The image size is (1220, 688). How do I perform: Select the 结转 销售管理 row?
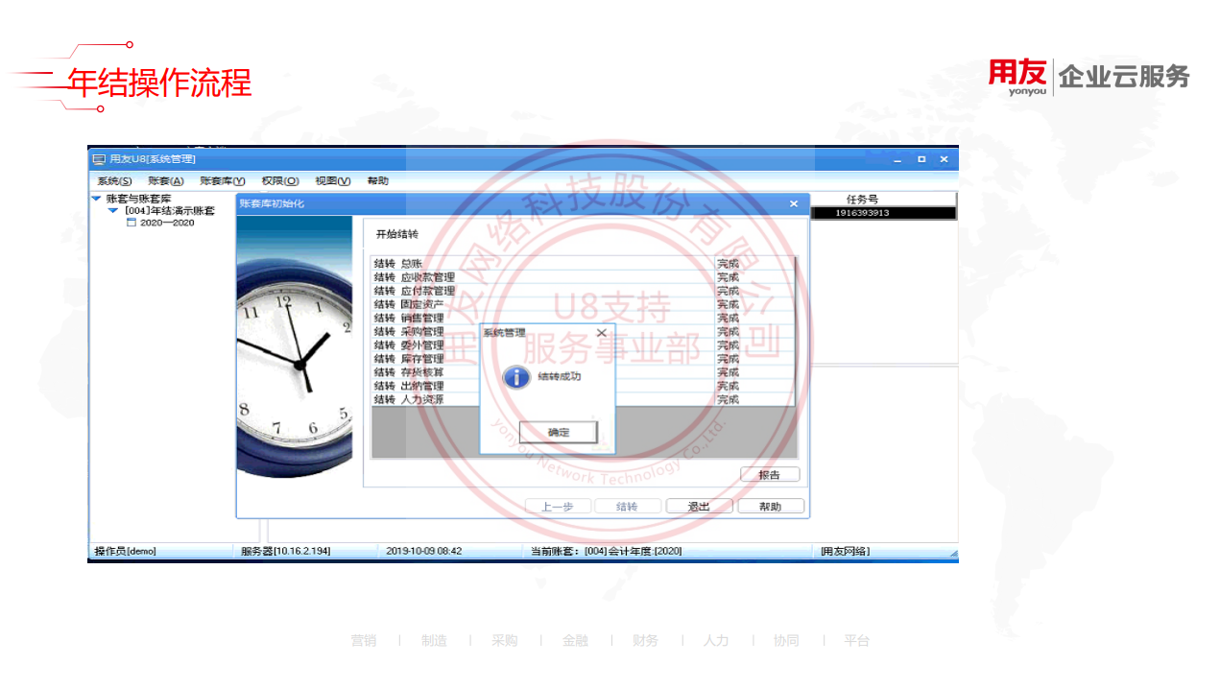pos(584,318)
